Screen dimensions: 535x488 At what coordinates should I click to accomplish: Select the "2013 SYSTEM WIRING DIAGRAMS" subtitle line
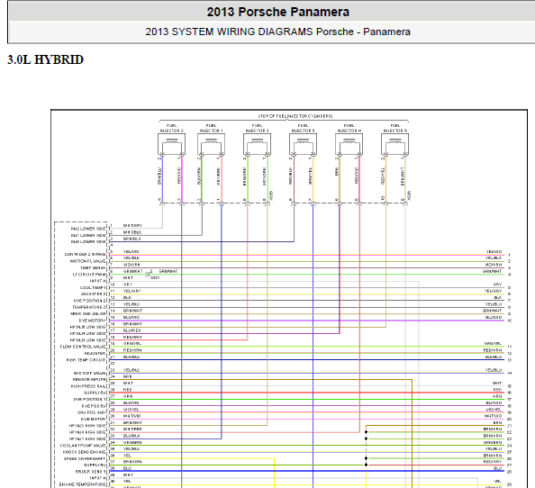pos(277,32)
